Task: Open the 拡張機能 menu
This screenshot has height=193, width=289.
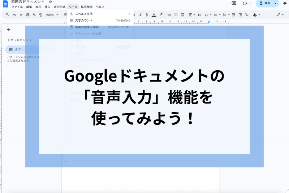Action: click(x=87, y=7)
